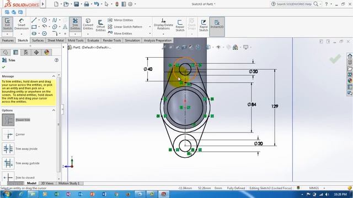353x198 pixels.
Task: Open the Move Entities dropdown arrow
Action: pos(150,34)
